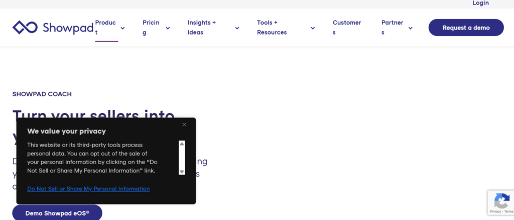Screen dimensions: 514x220
Task: Select Insights + Ideas in navigation
Action: [202, 27]
